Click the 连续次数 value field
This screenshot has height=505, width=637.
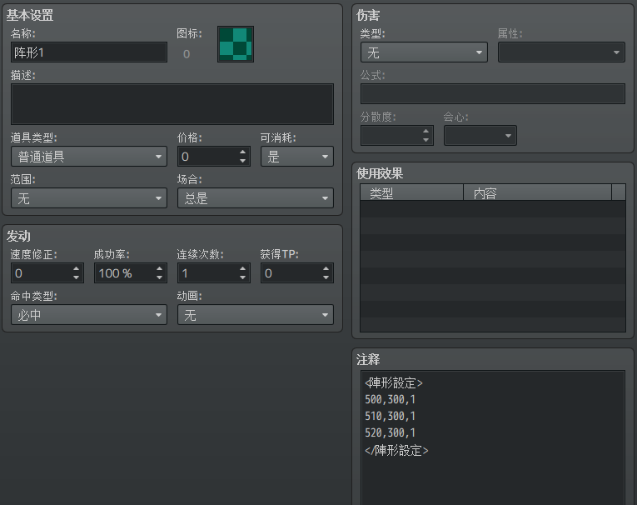[x=207, y=273]
